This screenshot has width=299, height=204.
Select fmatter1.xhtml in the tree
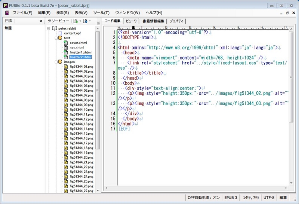[x=80, y=52]
